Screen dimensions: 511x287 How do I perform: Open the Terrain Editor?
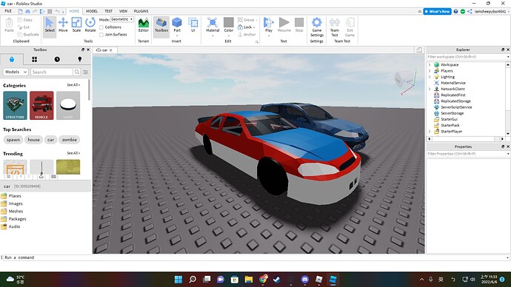click(x=144, y=25)
